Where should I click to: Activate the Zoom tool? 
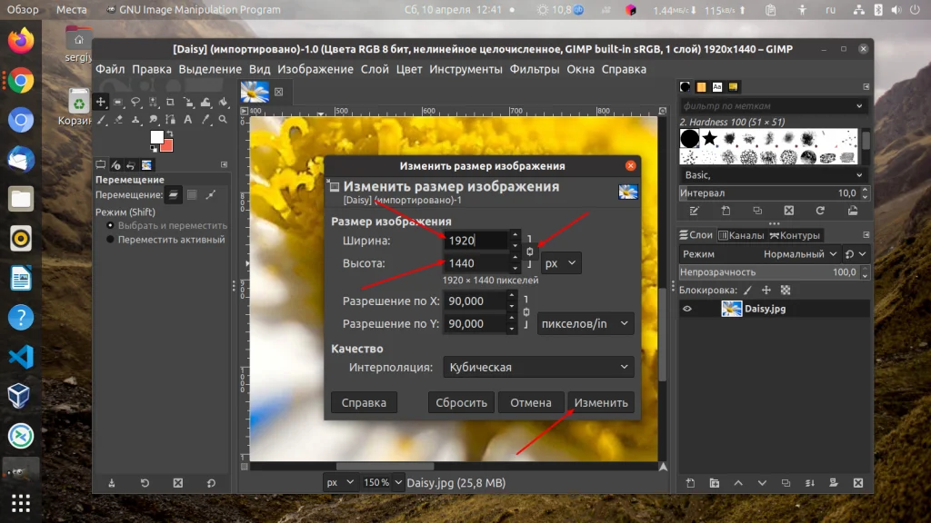(223, 119)
